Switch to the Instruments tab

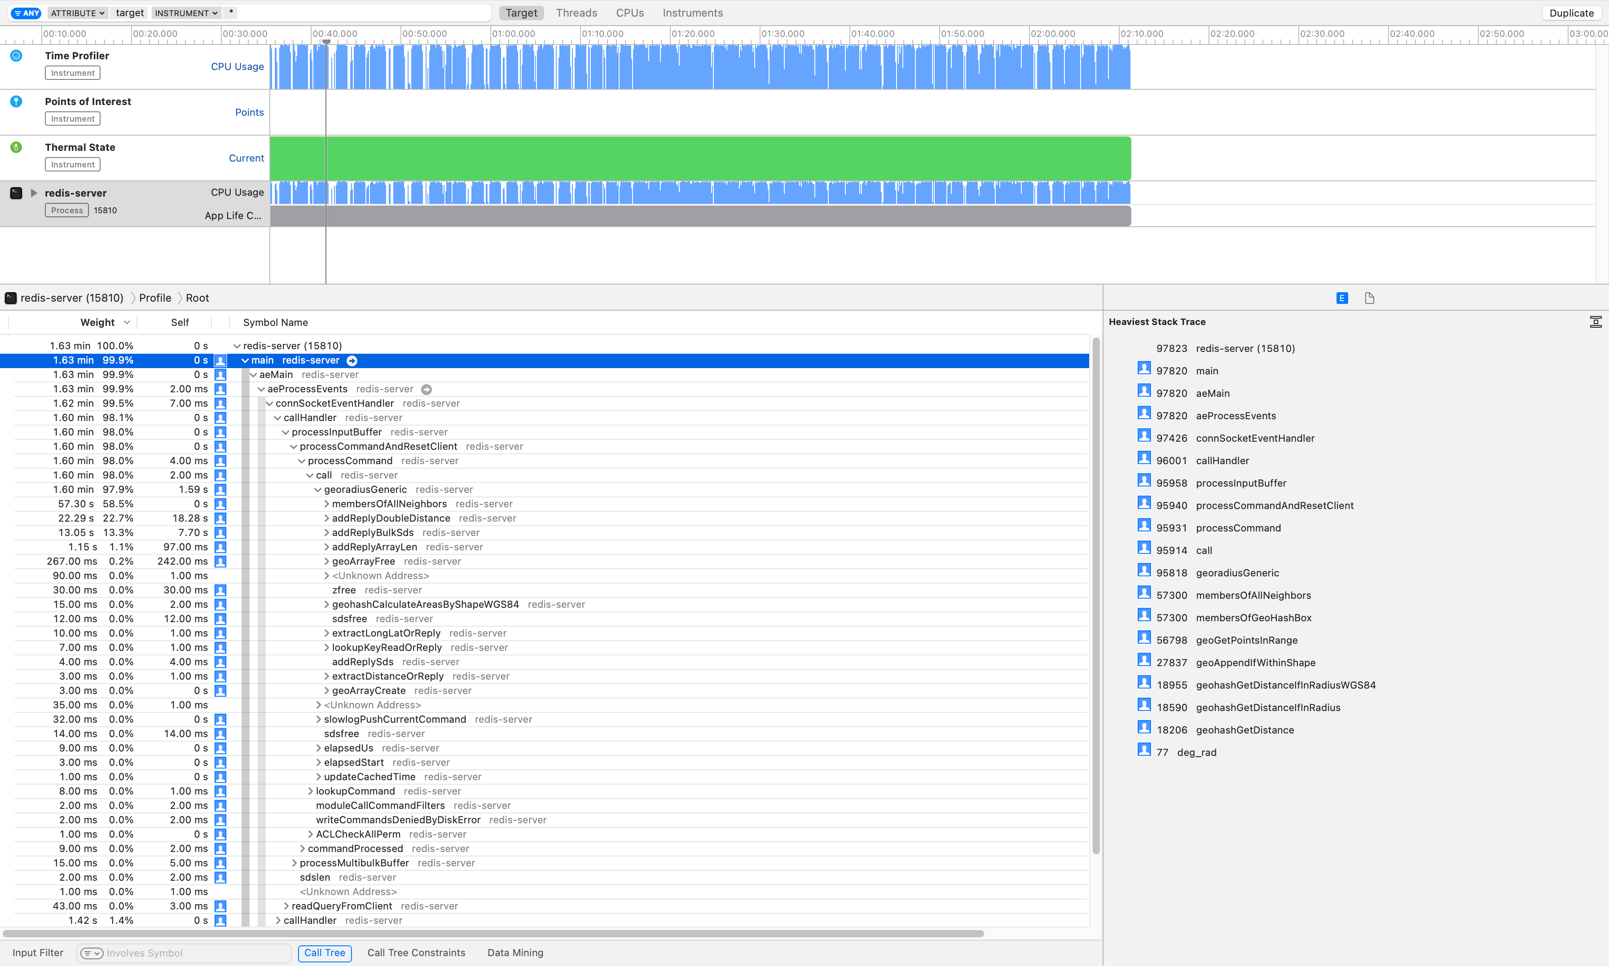[x=693, y=13]
